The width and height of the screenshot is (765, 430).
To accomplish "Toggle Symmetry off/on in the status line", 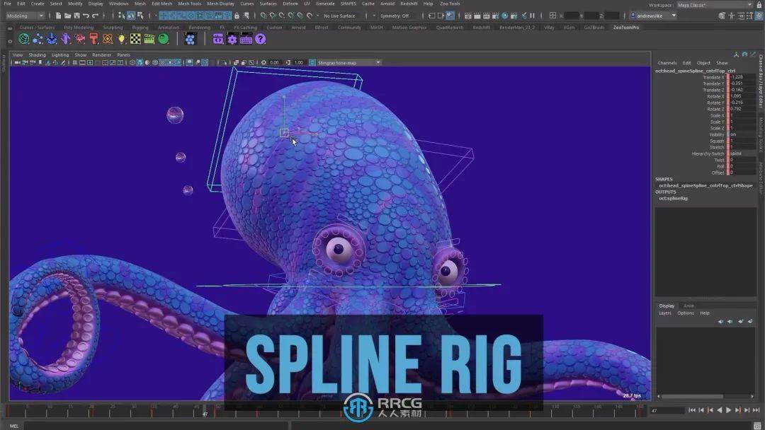I will (397, 16).
